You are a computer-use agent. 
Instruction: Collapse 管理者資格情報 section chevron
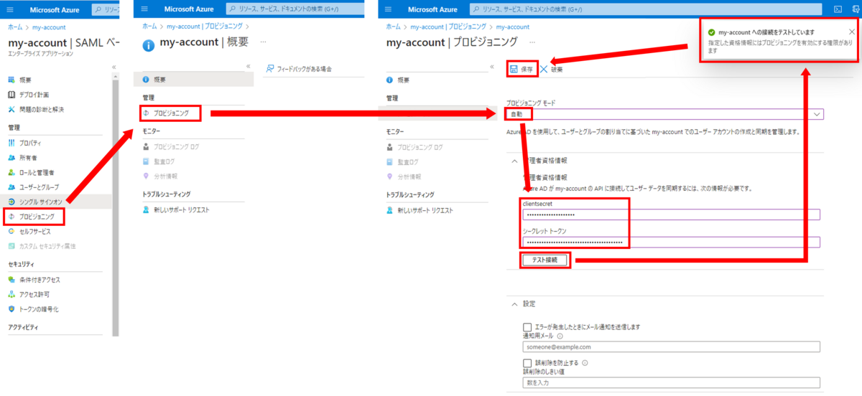514,161
